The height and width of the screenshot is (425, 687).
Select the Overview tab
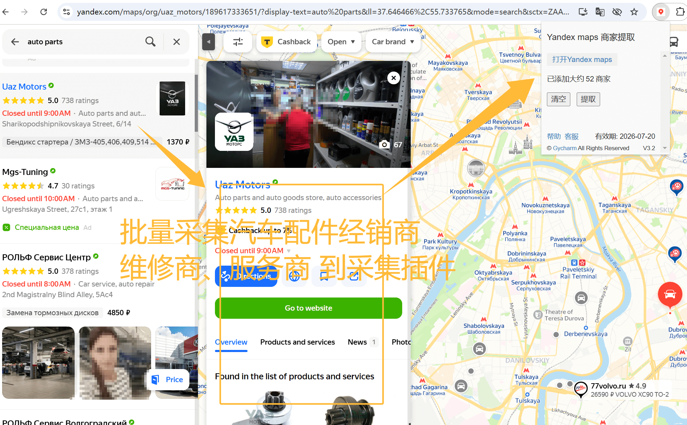click(231, 342)
